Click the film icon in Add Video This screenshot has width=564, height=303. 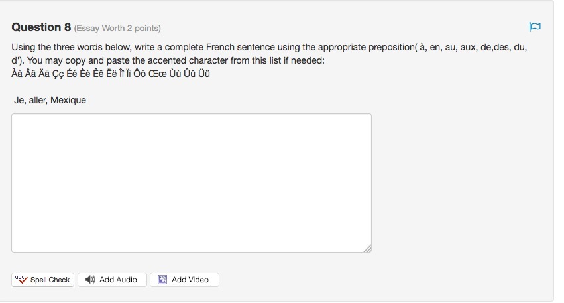162,280
